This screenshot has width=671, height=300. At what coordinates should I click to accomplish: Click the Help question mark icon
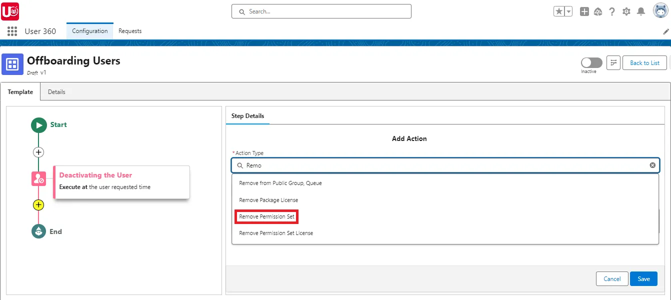pyautogui.click(x=612, y=11)
